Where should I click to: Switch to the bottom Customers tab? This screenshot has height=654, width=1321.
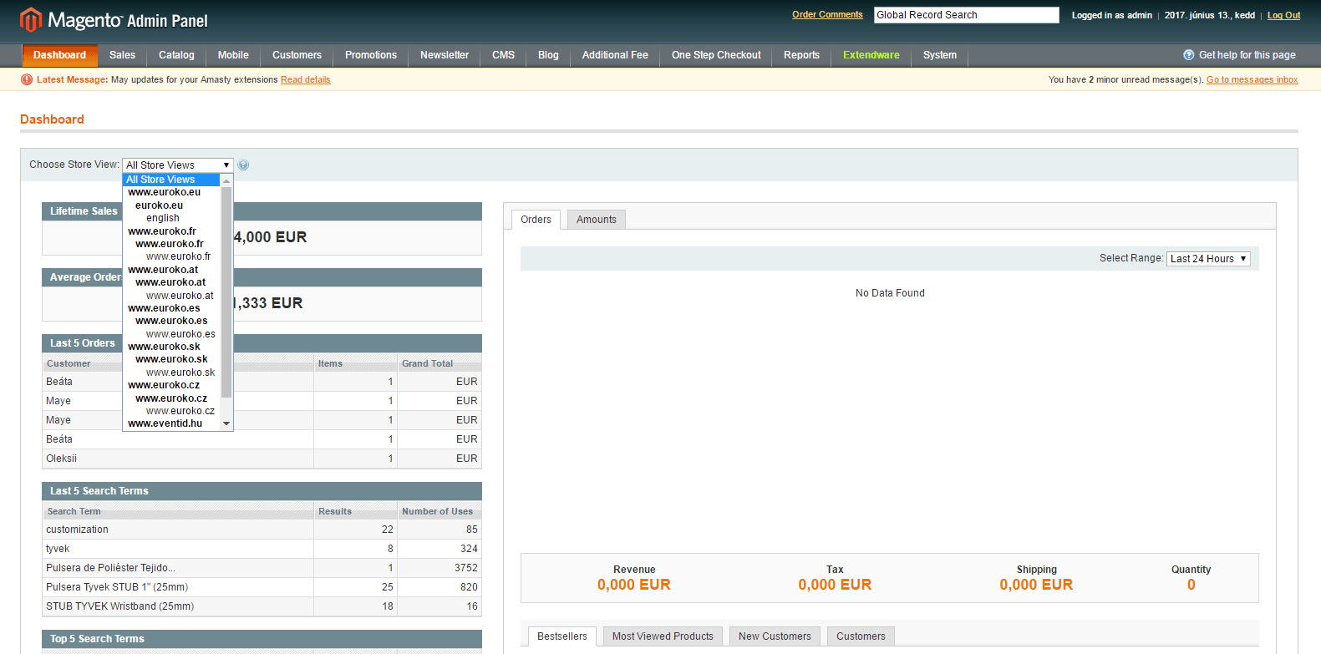click(861, 636)
